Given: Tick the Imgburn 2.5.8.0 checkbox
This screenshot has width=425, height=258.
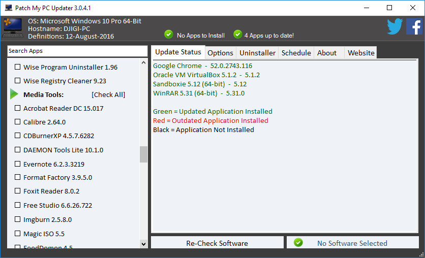Looking at the screenshot, I should point(18,219).
